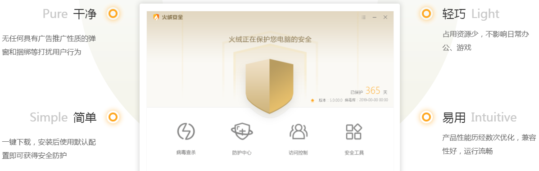The image size is (539, 171).
Task: Minimize the Huorong security window
Action: point(375,17)
